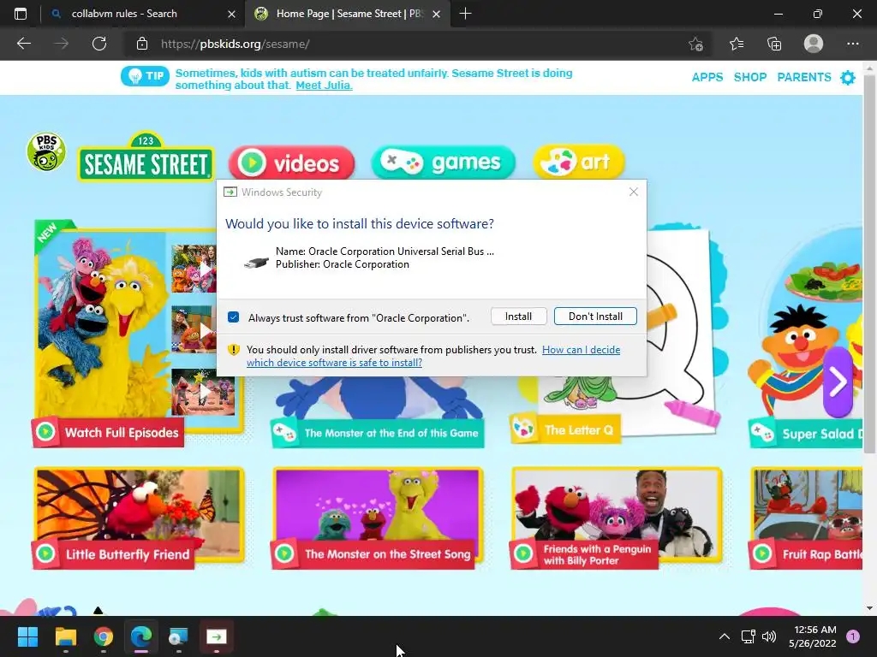Open the Collections icon in Edge
Screen dimensions: 877x657
click(774, 44)
